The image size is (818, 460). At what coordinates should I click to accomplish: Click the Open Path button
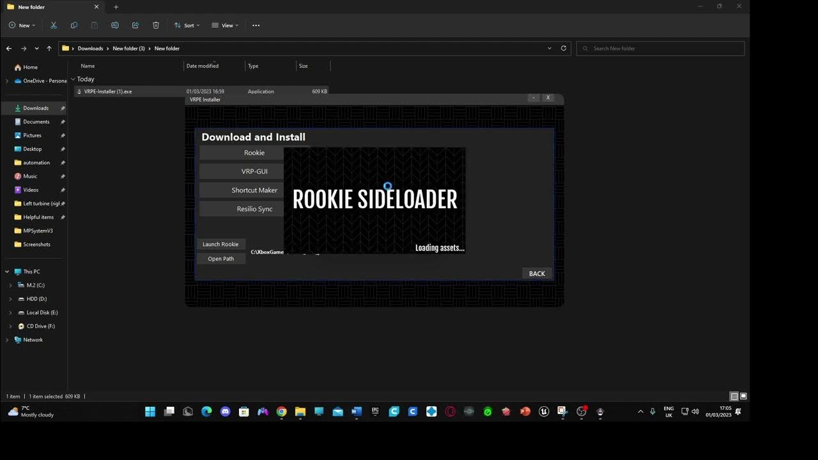[x=220, y=259]
